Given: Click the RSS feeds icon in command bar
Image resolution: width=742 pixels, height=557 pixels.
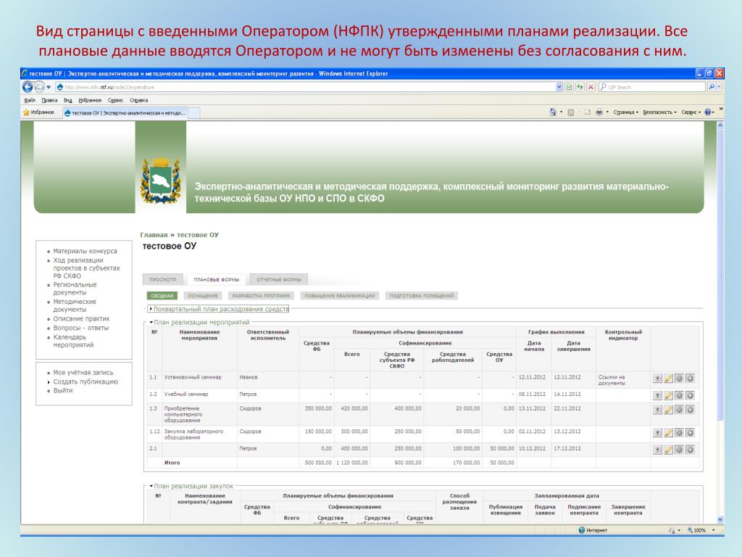Looking at the screenshot, I should [571, 112].
